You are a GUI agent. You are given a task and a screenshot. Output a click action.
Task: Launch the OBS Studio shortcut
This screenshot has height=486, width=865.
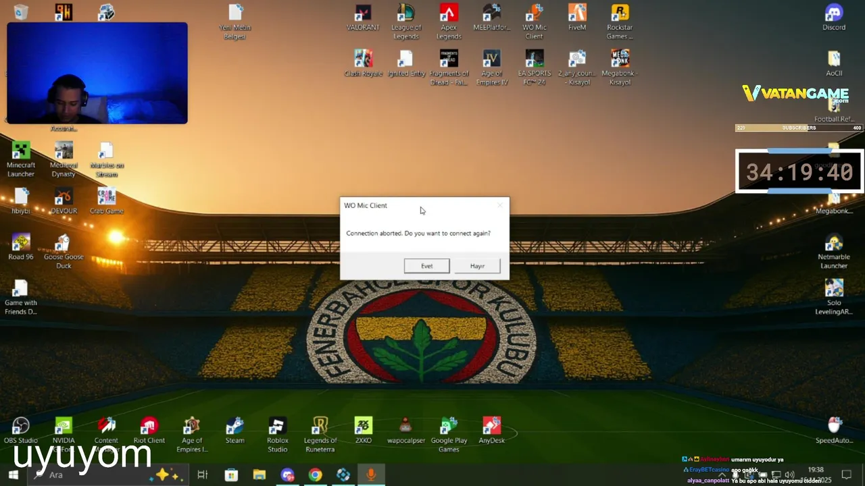21,430
